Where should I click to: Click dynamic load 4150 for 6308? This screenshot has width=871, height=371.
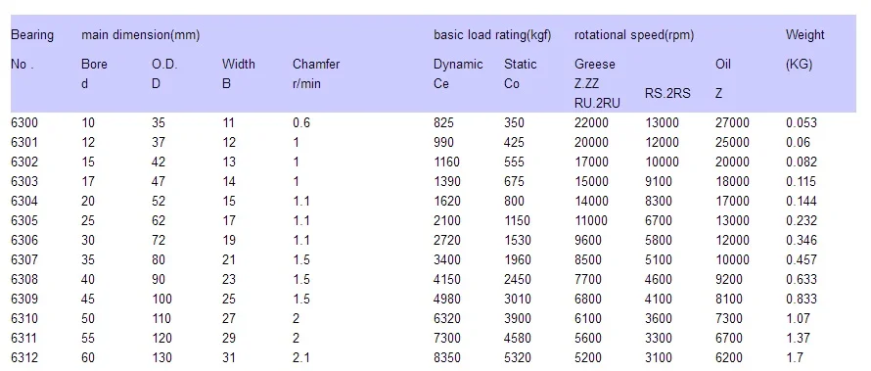coord(446,279)
